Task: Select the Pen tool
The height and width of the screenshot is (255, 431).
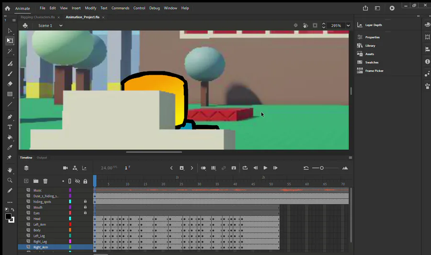Action: 10,117
